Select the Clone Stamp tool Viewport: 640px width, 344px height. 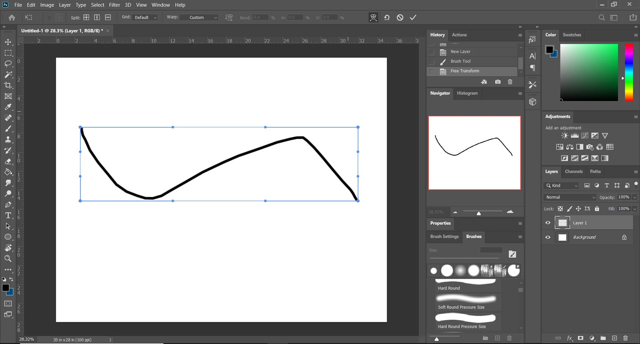(8, 140)
